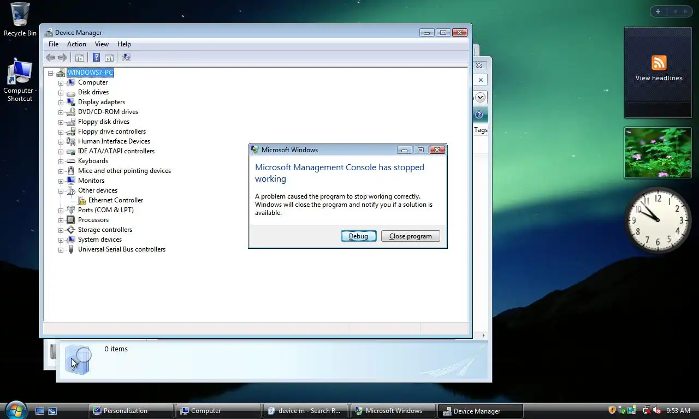Viewport: 699px width, 419px height.
Task: Click the Forward arrow in Device Manager toolbar
Action: pyautogui.click(x=63, y=57)
